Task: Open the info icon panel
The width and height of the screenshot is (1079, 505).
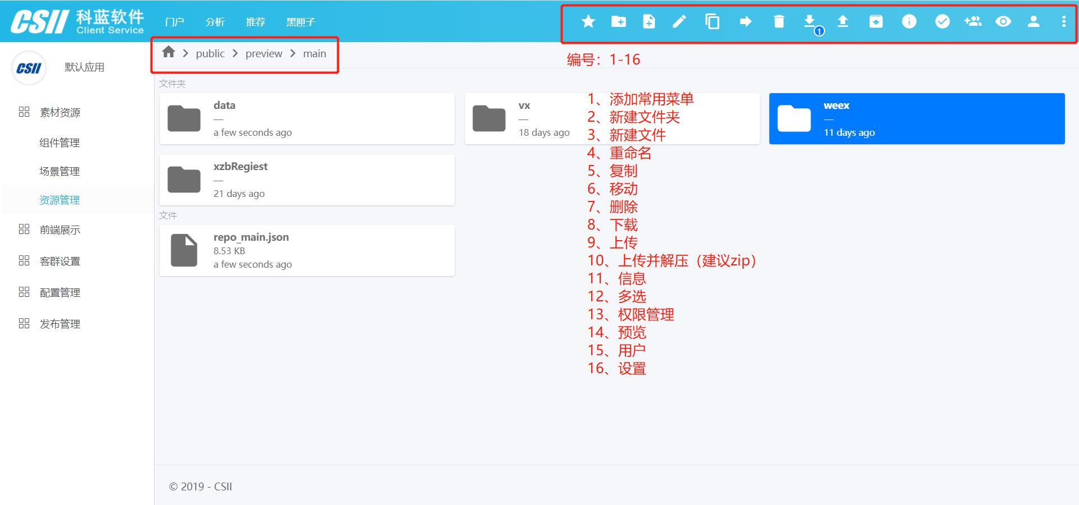Action: pyautogui.click(x=909, y=21)
